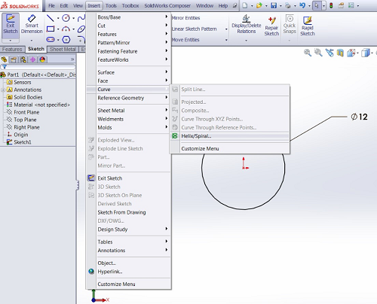Screen dimensions: 377x304
Task: Select the Arc sketch tool
Action: [x=66, y=29]
